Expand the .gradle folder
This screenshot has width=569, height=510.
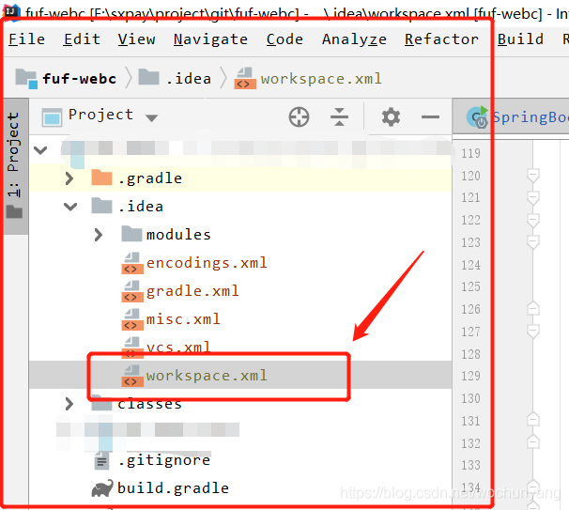[x=69, y=178]
